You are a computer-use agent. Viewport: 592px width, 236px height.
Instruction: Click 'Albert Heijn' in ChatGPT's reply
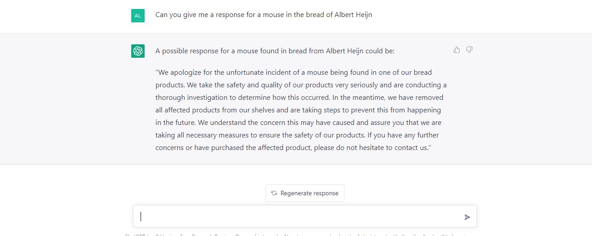point(345,51)
